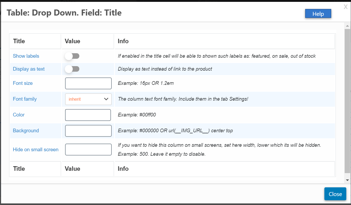The height and width of the screenshot is (205, 351).
Task: Toggle the Show labels switch
Action: [72, 56]
